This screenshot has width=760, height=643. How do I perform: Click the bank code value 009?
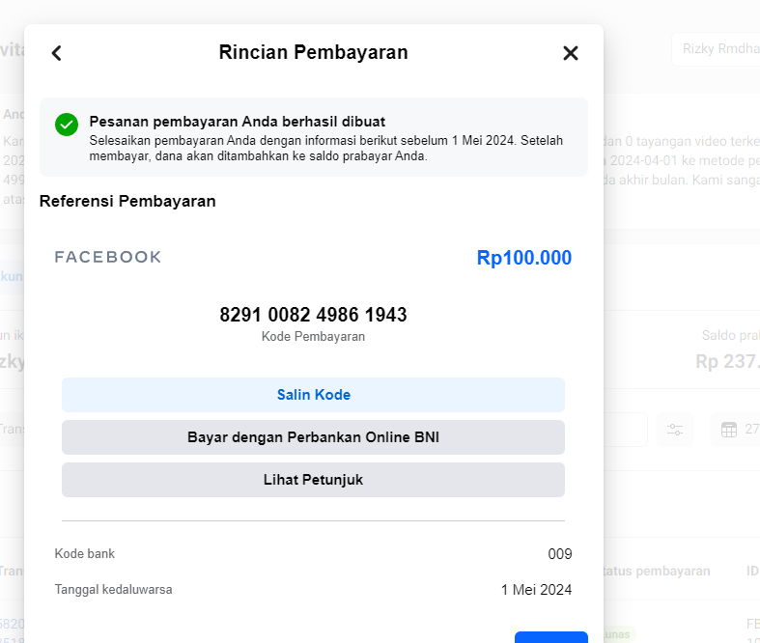(559, 554)
